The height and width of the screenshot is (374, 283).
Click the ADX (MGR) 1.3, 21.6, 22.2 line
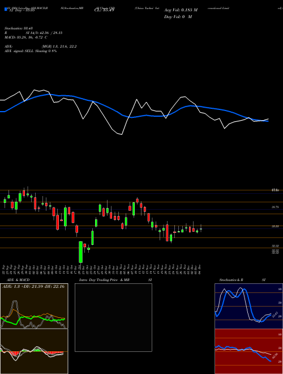click(x=41, y=46)
